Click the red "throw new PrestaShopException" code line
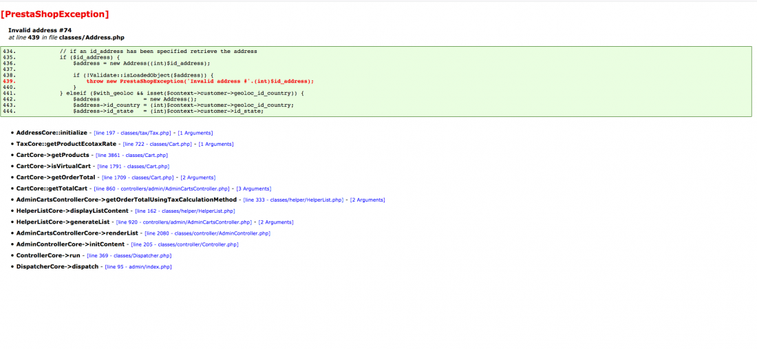 [x=200, y=81]
